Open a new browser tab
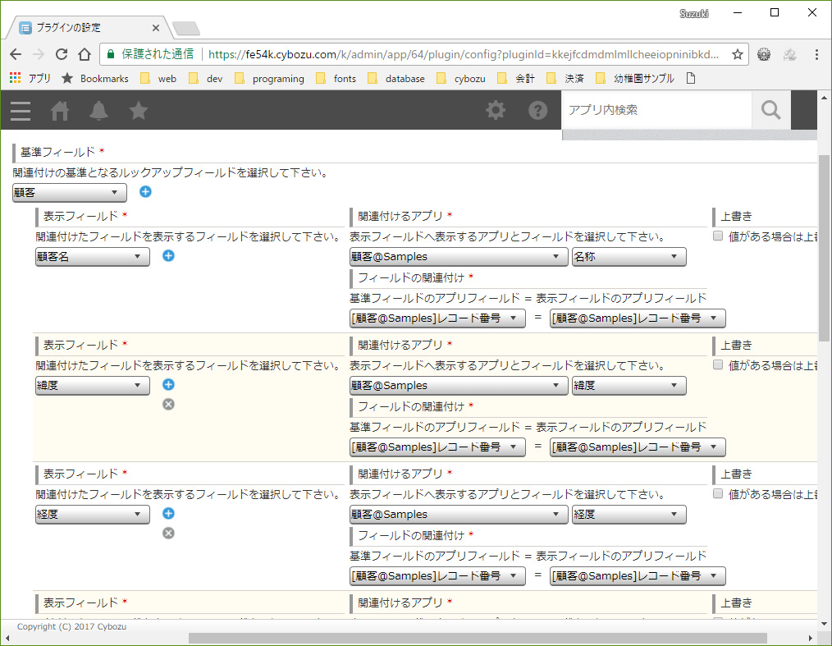 point(185,28)
